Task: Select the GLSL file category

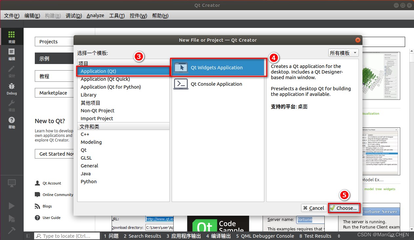Action: [x=123, y=158]
